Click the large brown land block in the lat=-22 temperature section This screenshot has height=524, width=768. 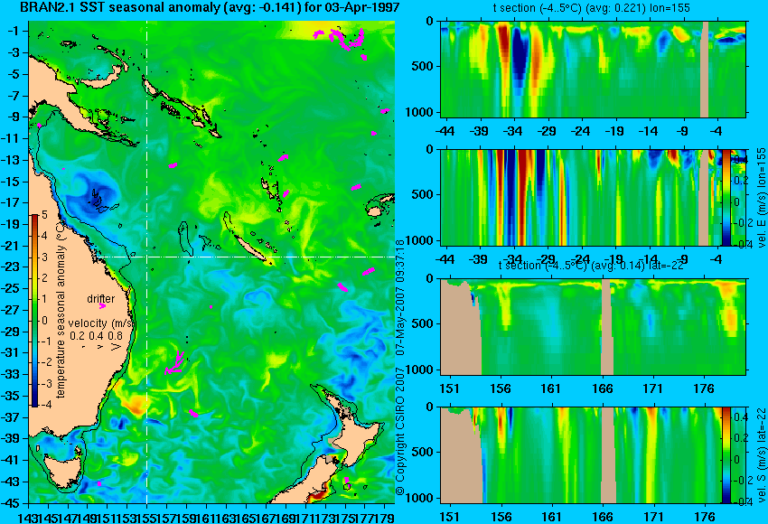click(459, 327)
